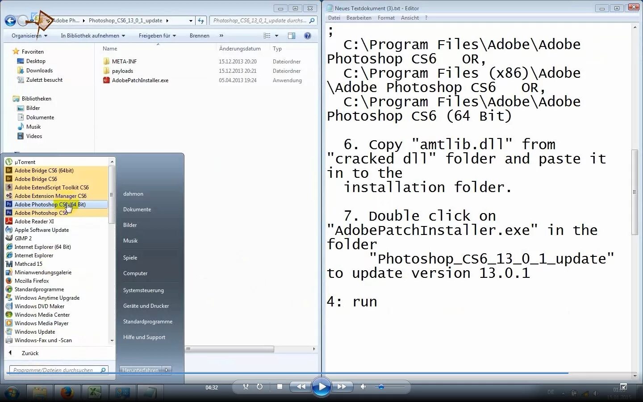Screen dimensions: 643x402
Task: Launch Adobe ExtendScript Toolkit CS6
Action: coord(56,188)
